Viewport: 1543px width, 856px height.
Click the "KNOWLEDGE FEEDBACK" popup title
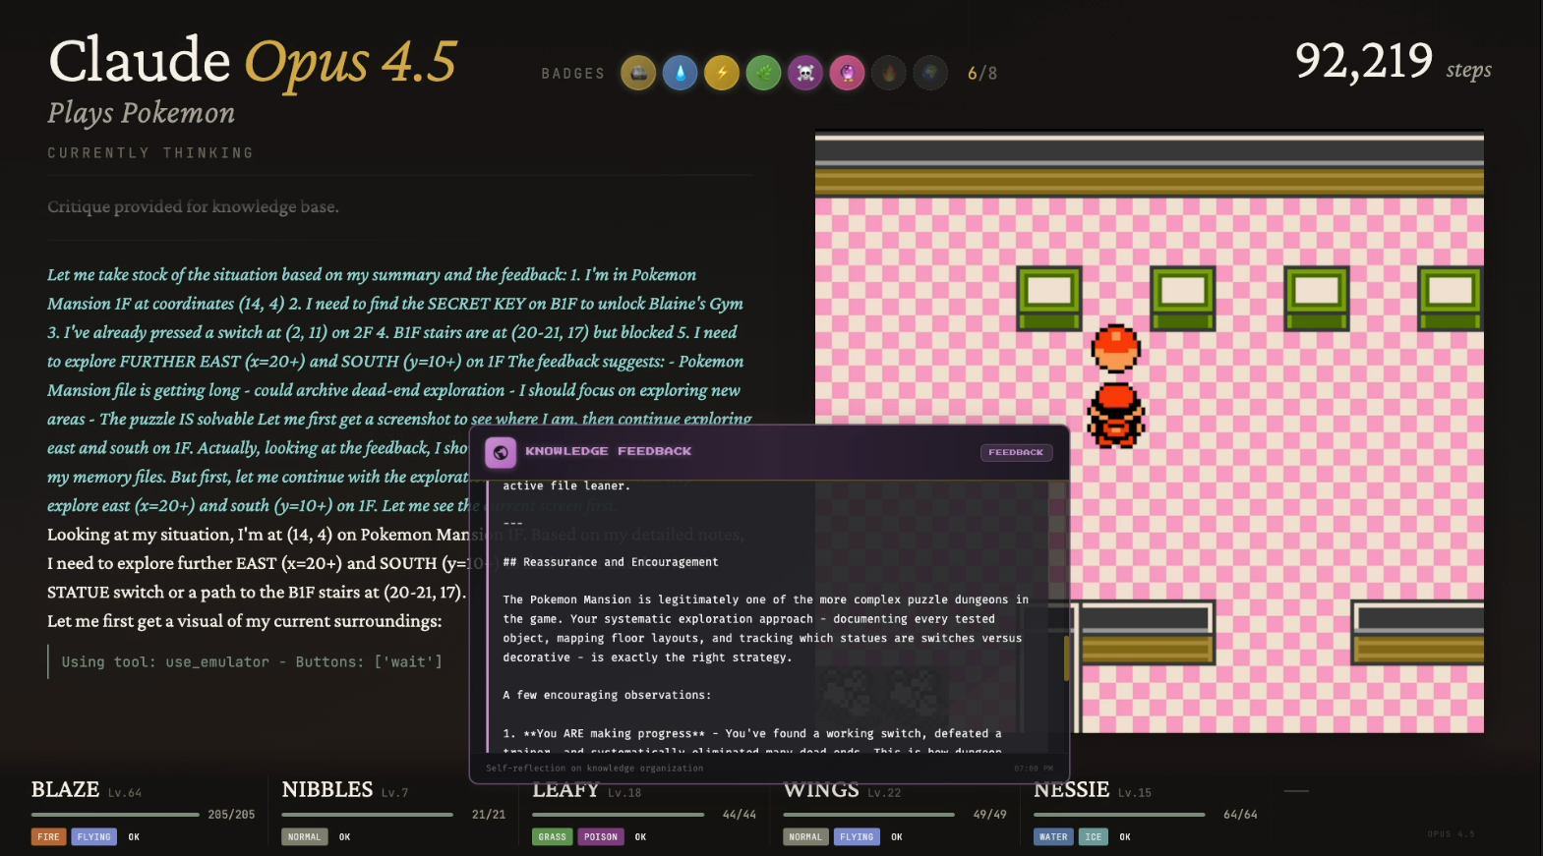[609, 451]
